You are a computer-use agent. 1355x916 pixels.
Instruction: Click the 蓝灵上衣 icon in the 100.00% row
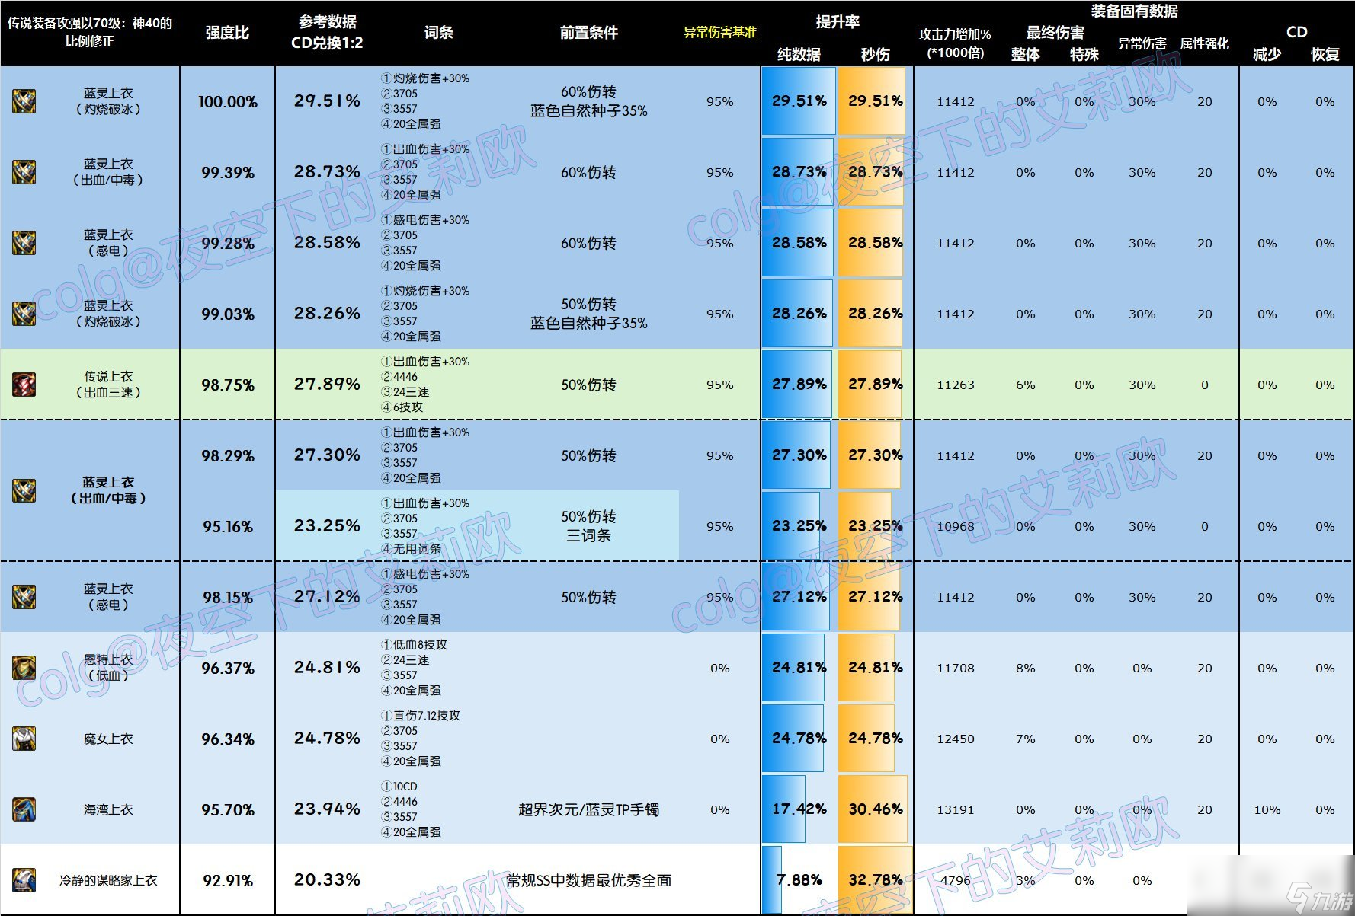click(x=24, y=101)
